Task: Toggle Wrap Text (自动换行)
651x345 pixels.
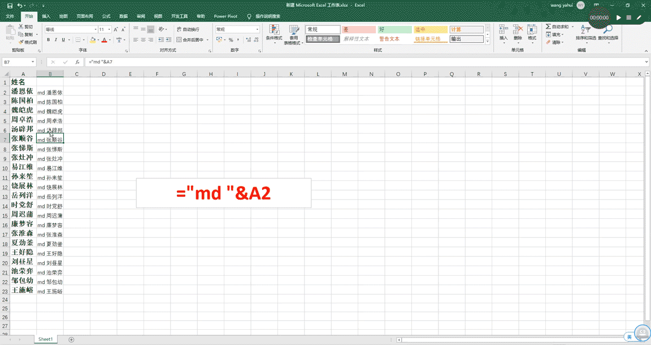Action: [188, 29]
